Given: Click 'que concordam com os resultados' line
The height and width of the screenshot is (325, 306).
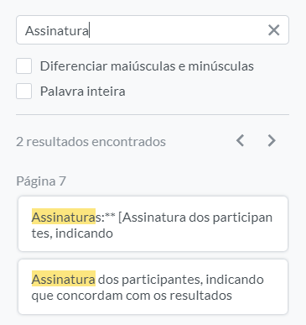Looking at the screenshot, I should click(132, 296).
